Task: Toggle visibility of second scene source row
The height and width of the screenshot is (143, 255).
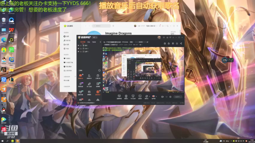Action: point(78,49)
